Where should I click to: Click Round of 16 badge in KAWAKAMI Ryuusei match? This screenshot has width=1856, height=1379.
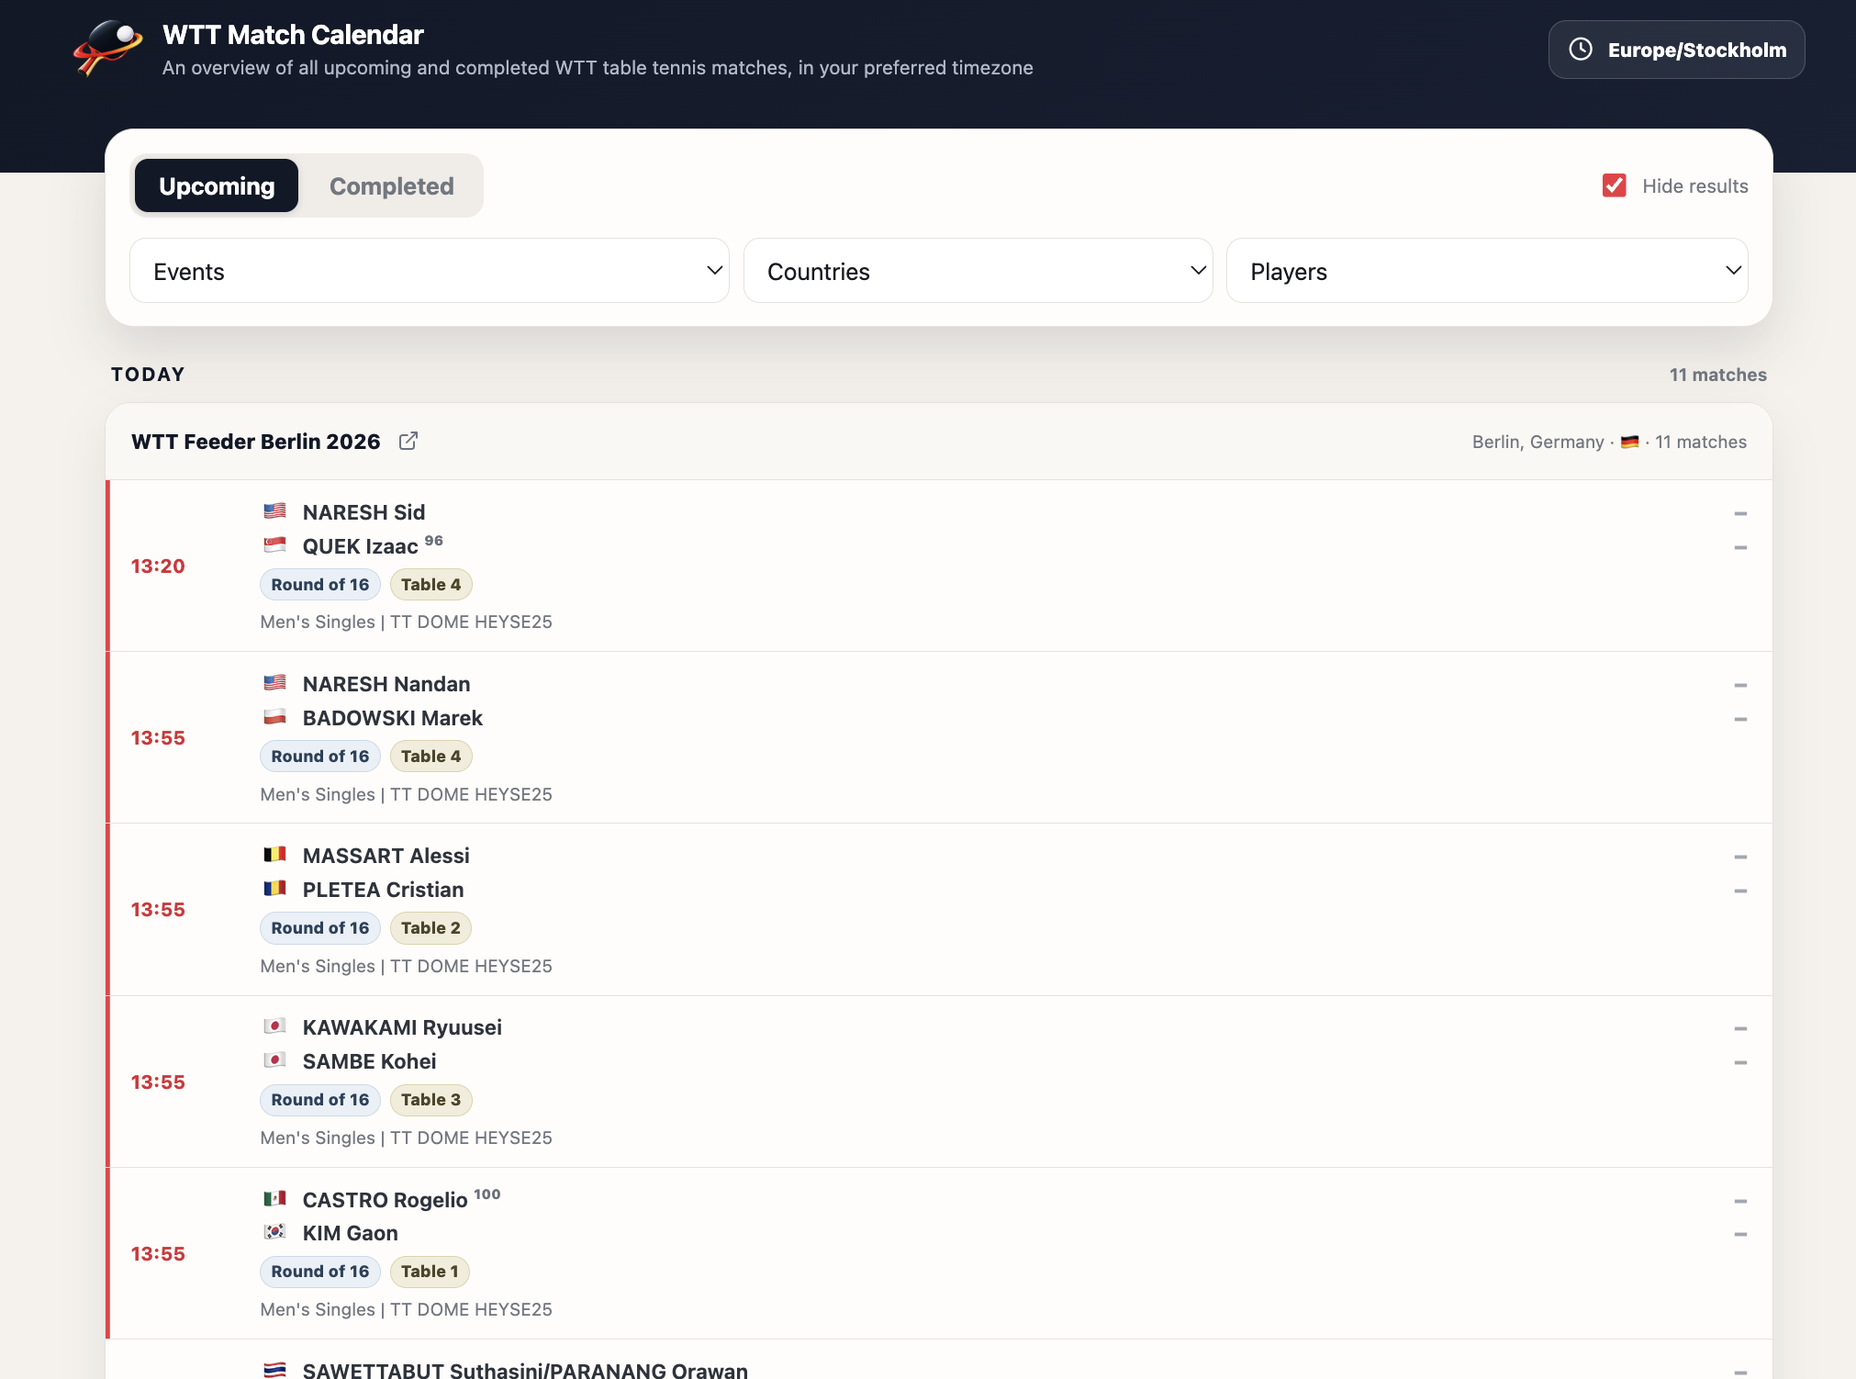coord(320,1100)
